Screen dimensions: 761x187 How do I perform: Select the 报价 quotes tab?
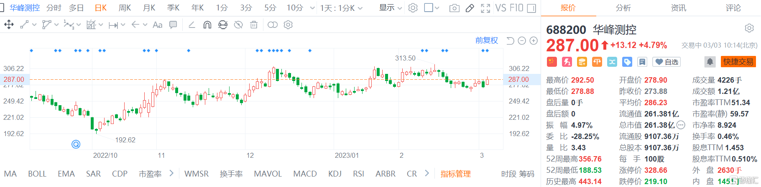568,8
